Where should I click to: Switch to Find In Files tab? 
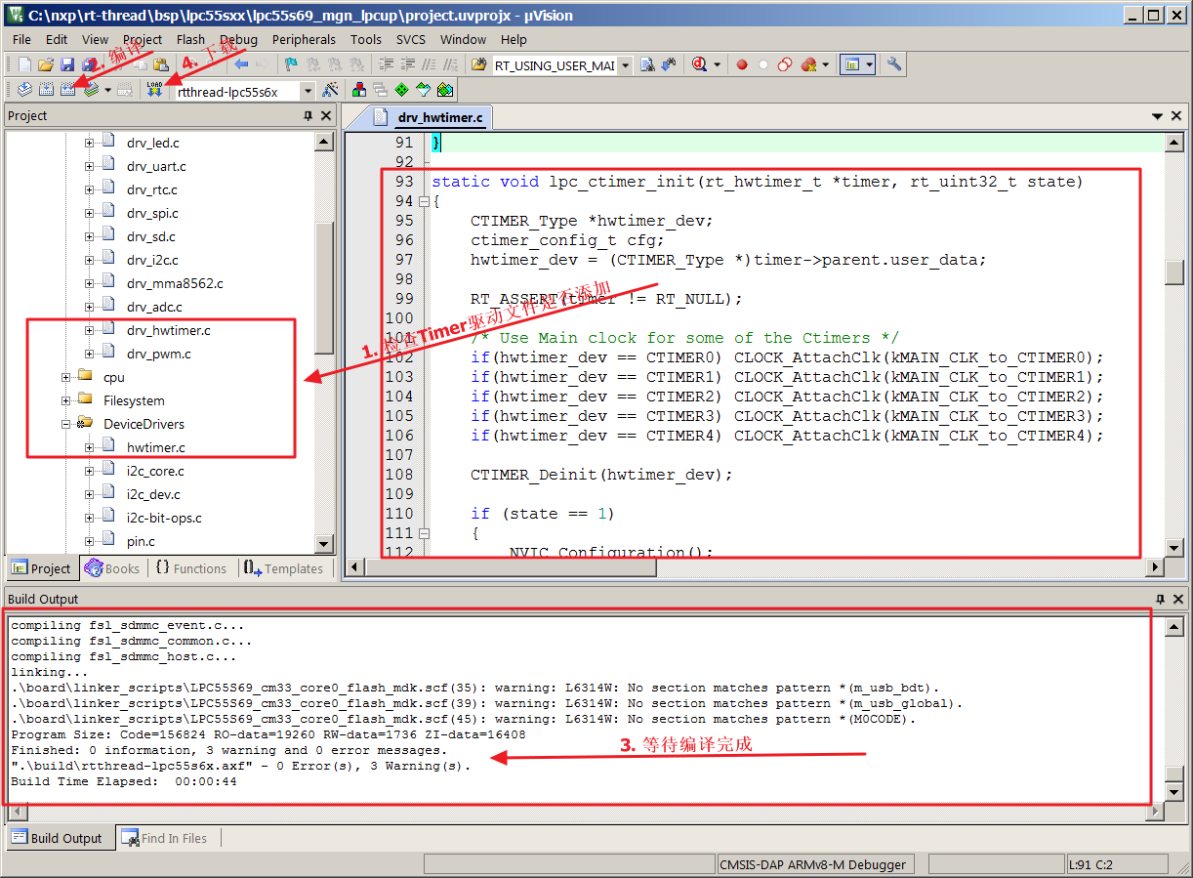164,838
